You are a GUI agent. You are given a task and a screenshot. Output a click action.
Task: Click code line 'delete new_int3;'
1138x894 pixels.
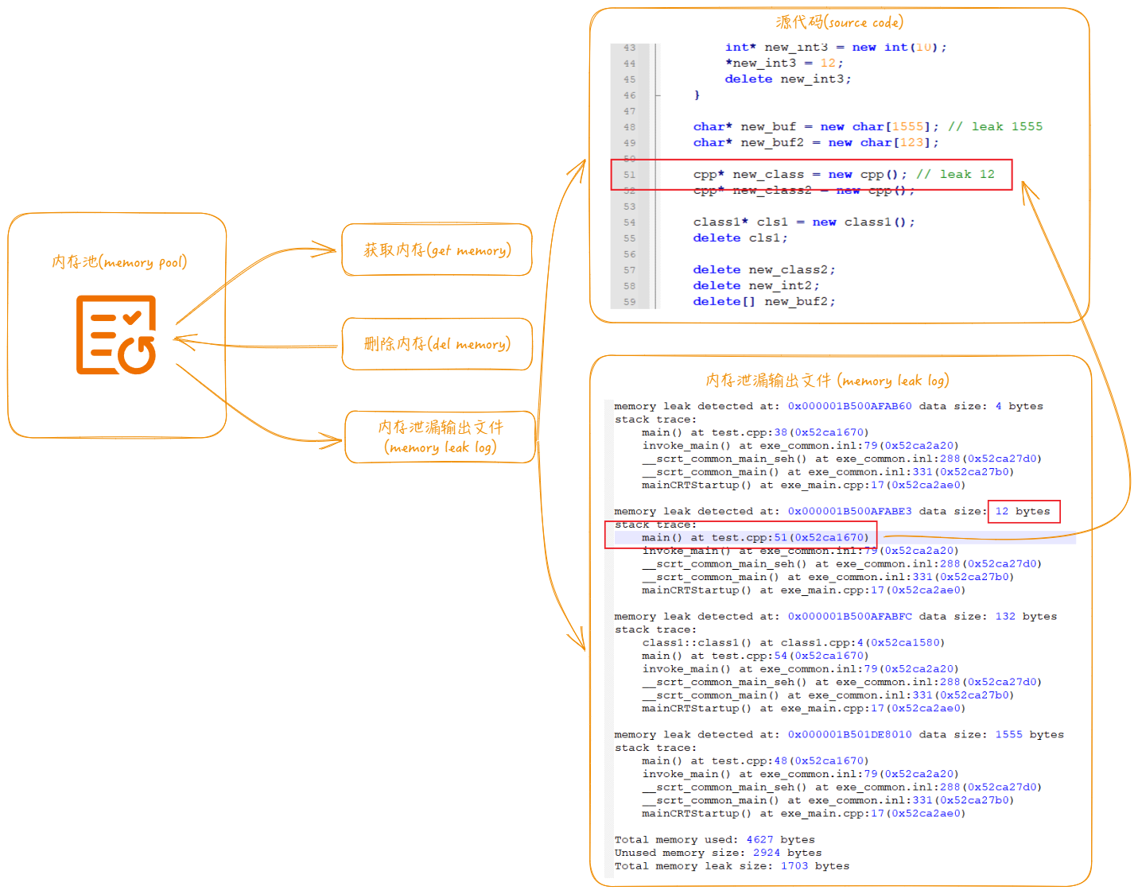point(788,79)
